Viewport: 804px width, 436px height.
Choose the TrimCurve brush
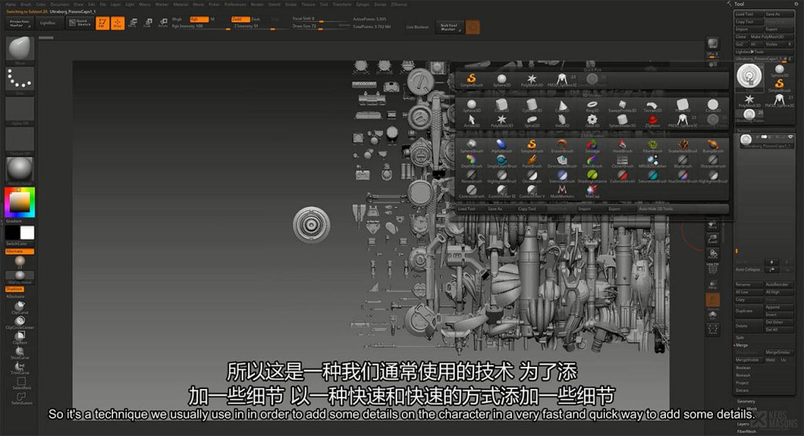pos(20,368)
